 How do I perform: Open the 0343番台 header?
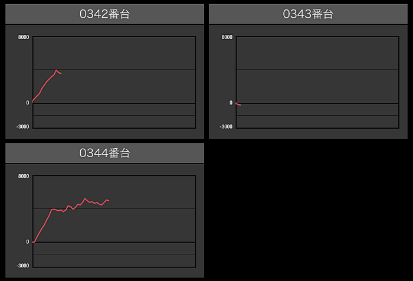[308, 14]
